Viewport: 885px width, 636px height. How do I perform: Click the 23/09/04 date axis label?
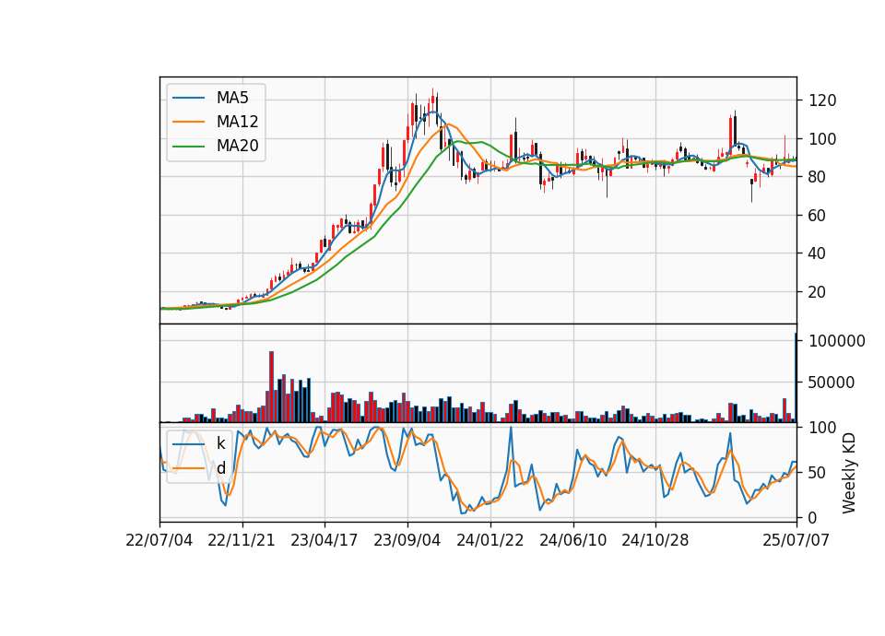click(407, 540)
